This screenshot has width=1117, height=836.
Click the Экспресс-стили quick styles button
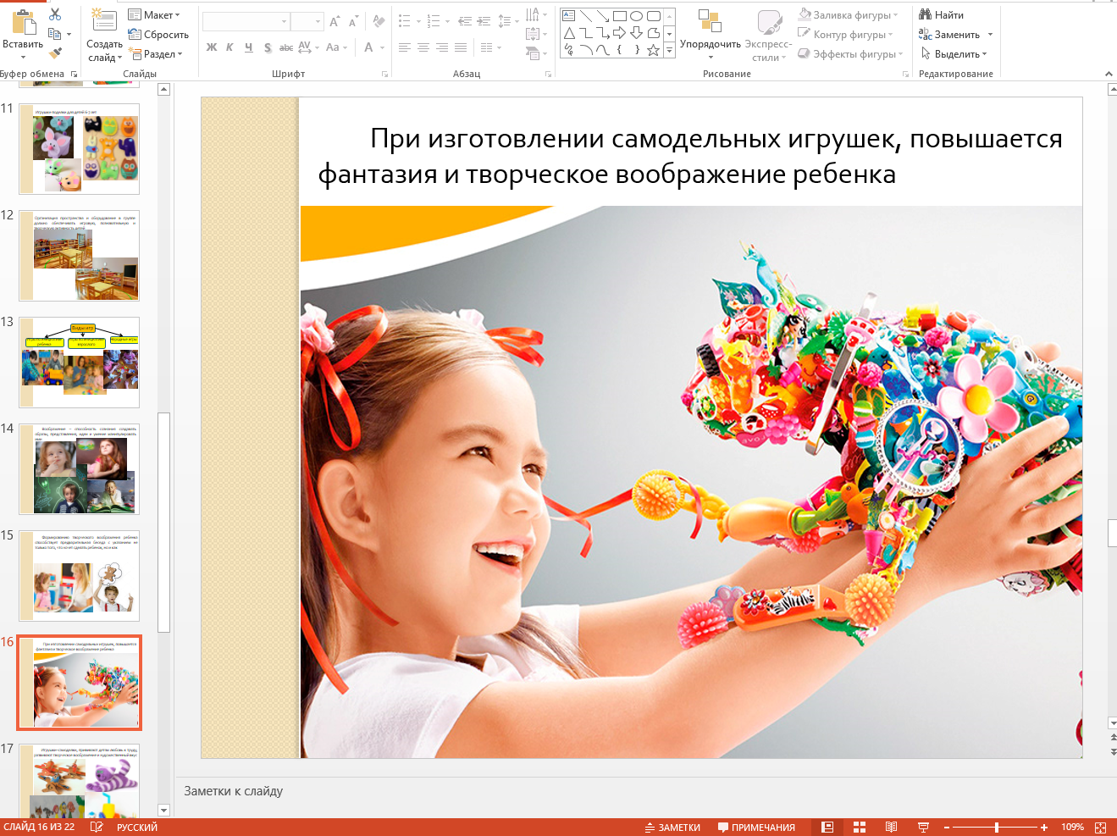(x=769, y=34)
